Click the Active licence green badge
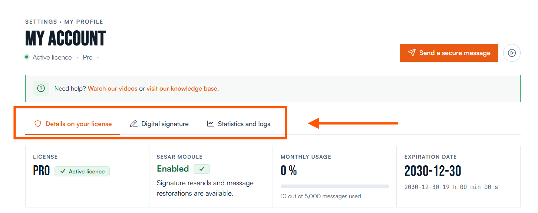Image resolution: width=538 pixels, height=213 pixels. [x=82, y=171]
